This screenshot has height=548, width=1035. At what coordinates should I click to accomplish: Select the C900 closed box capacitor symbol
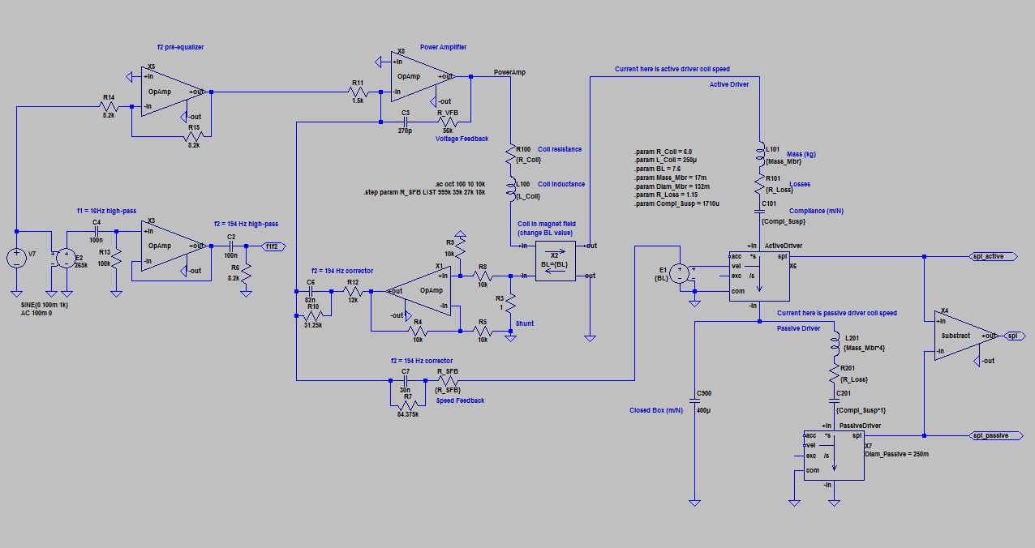pos(694,399)
